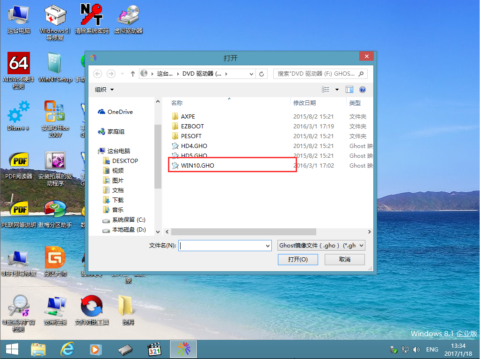Launch Dism++ gear icon on desktop
Screen dimensions: 480x359
18,116
